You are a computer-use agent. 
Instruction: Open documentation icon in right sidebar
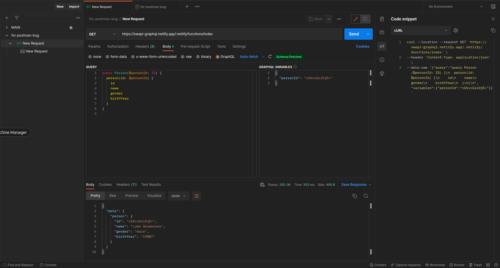pos(382,19)
